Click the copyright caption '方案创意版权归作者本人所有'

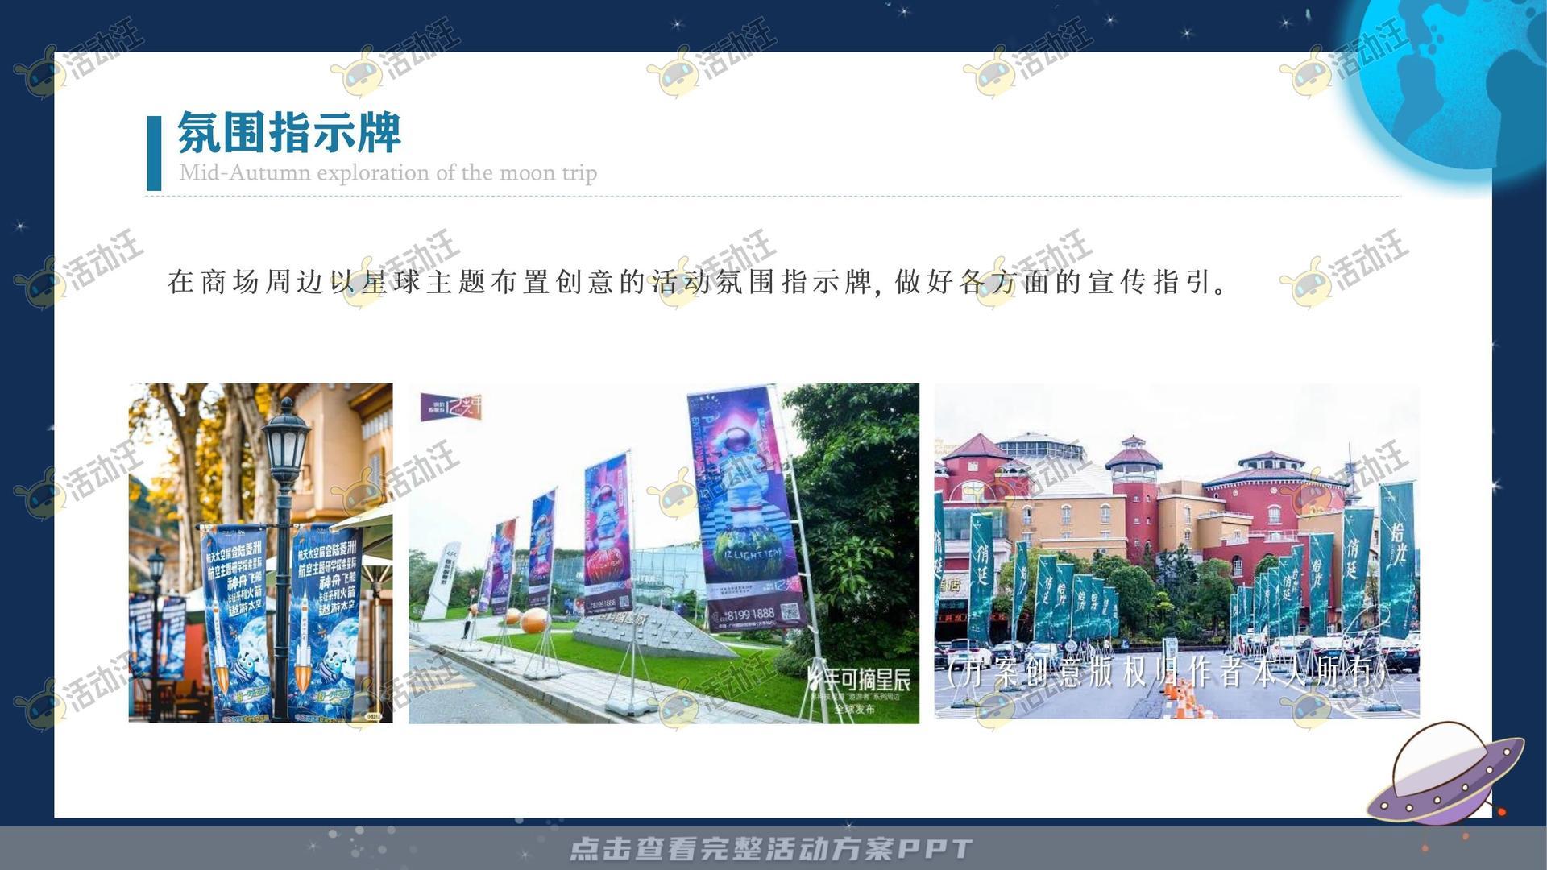[x=1166, y=673]
